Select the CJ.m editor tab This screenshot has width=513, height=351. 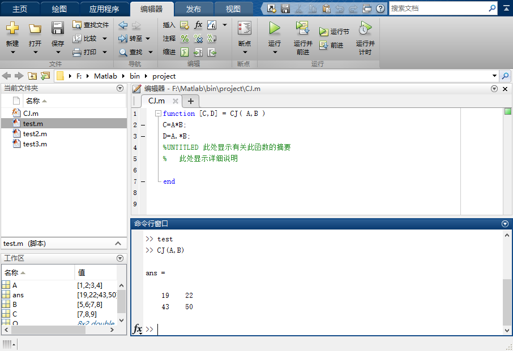pos(156,101)
